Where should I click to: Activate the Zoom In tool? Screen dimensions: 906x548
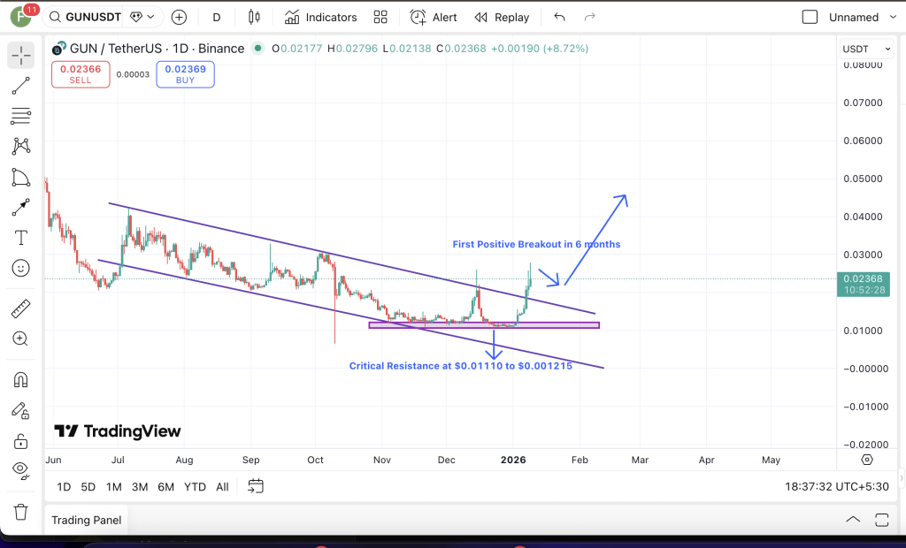tap(21, 339)
